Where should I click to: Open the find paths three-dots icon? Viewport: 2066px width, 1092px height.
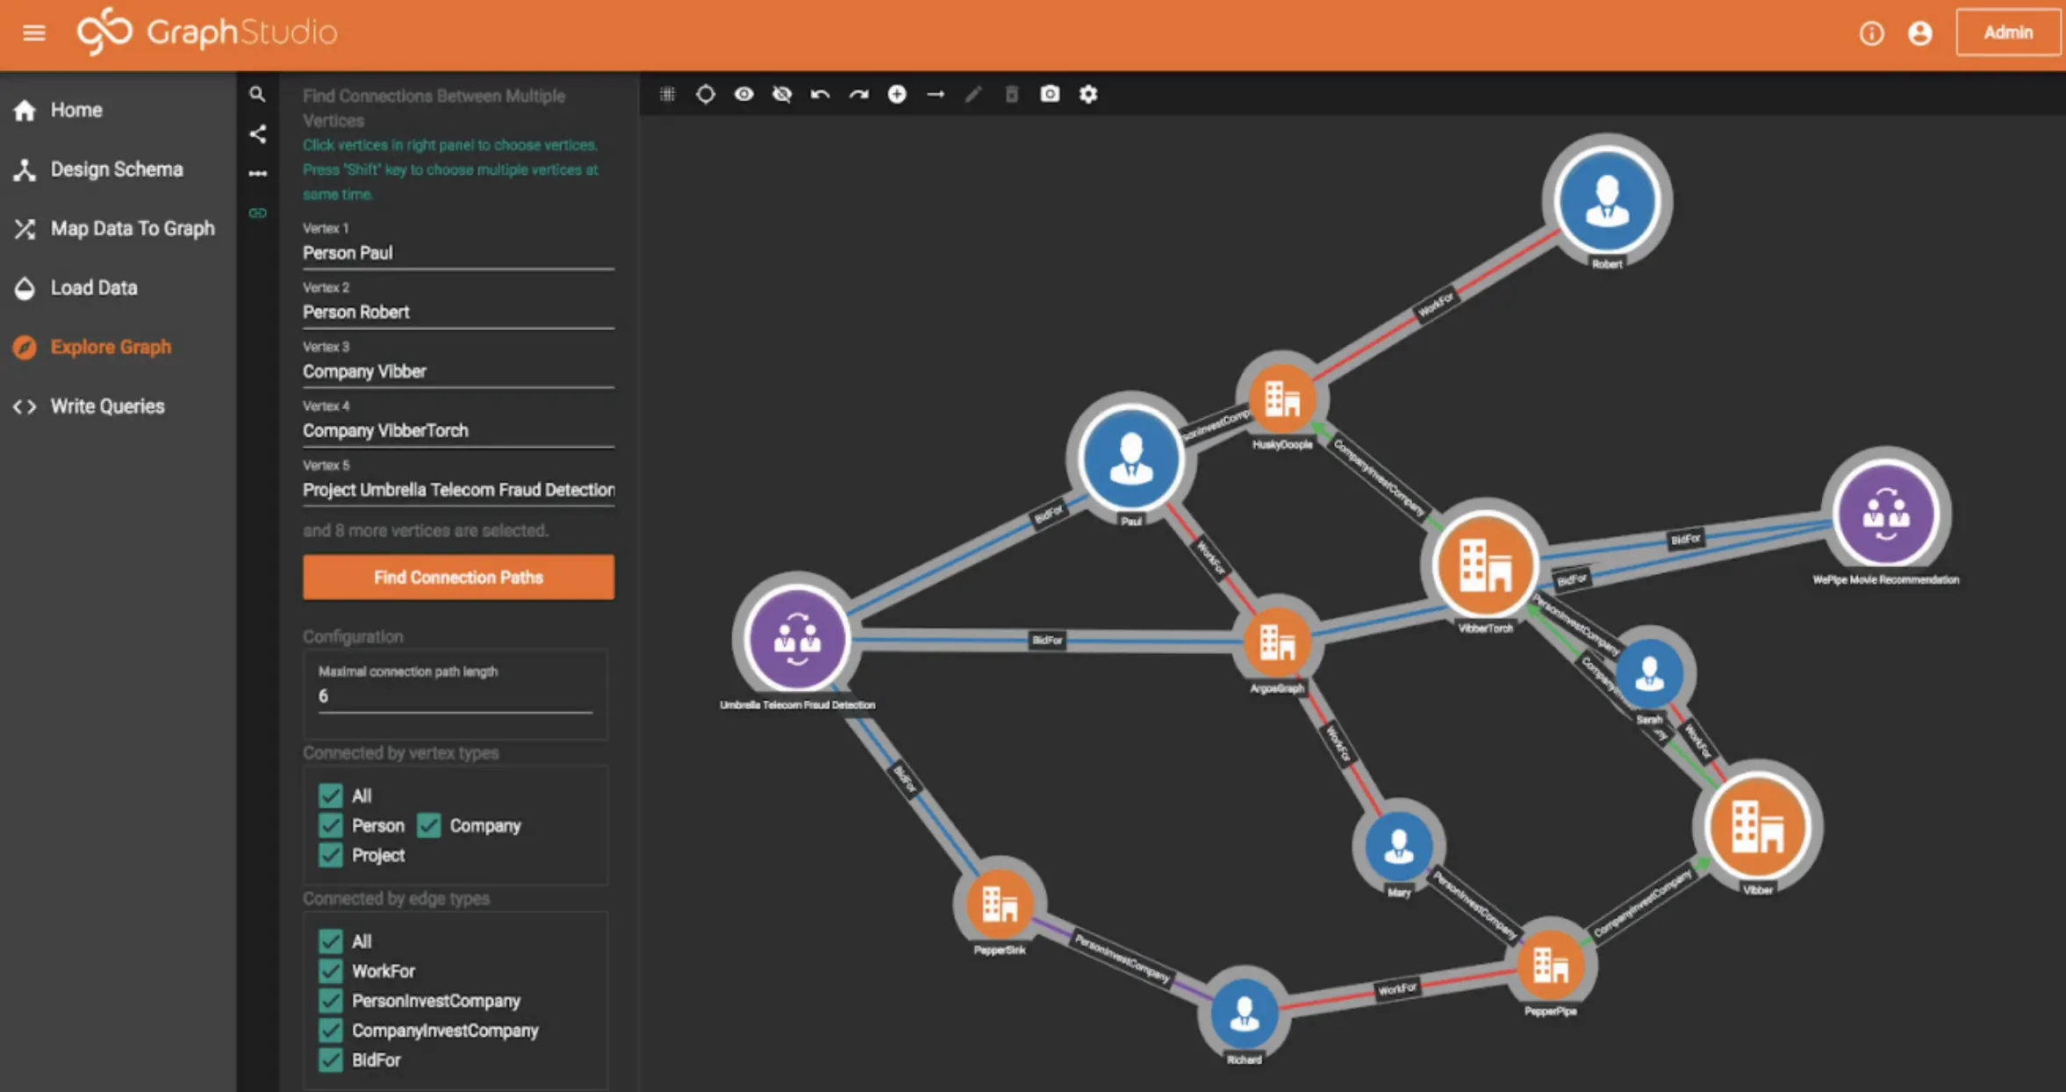pos(257,173)
